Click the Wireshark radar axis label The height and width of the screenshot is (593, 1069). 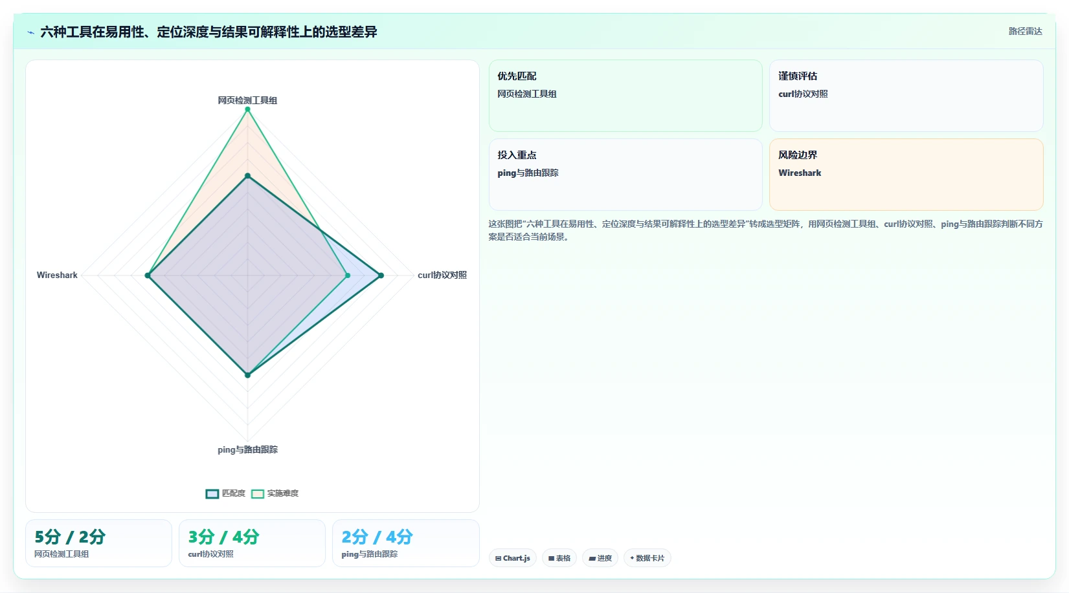tap(57, 275)
